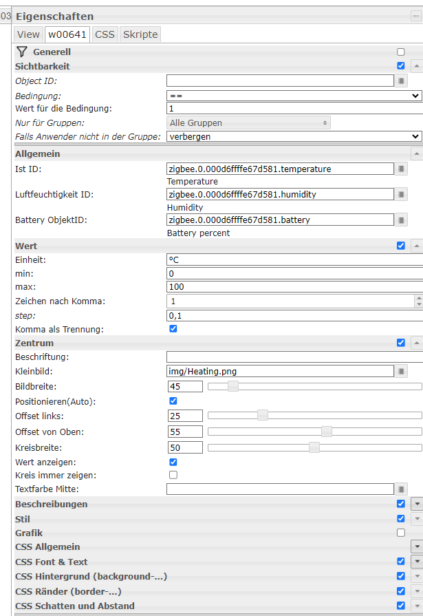Screen dimensions: 423x616
Task: Adjust the Bildbreite slider handle
Action: click(x=233, y=386)
